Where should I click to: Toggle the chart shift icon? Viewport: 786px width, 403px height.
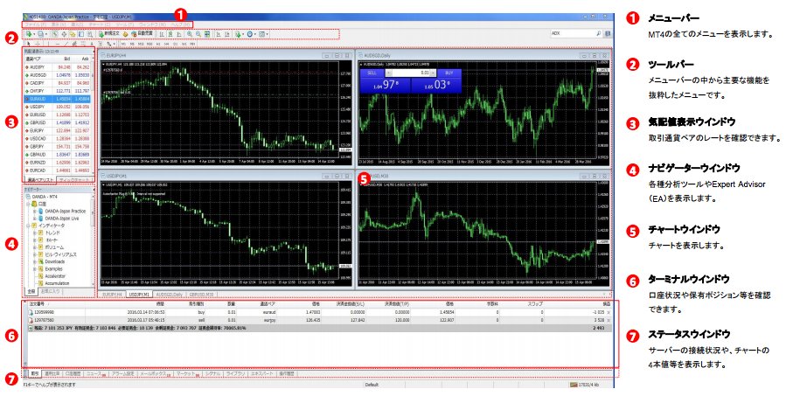click(x=226, y=34)
